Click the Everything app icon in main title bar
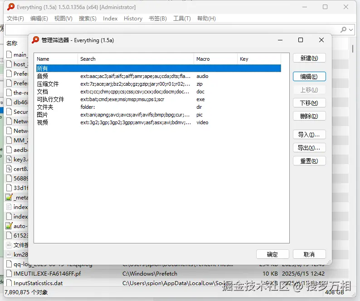The height and width of the screenshot is (301, 360). (10, 7)
